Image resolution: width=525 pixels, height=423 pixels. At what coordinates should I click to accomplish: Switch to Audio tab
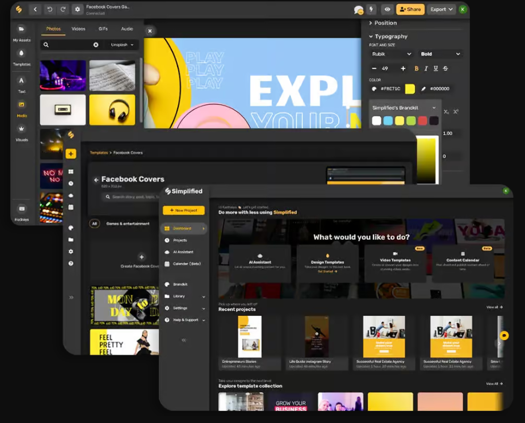(127, 29)
